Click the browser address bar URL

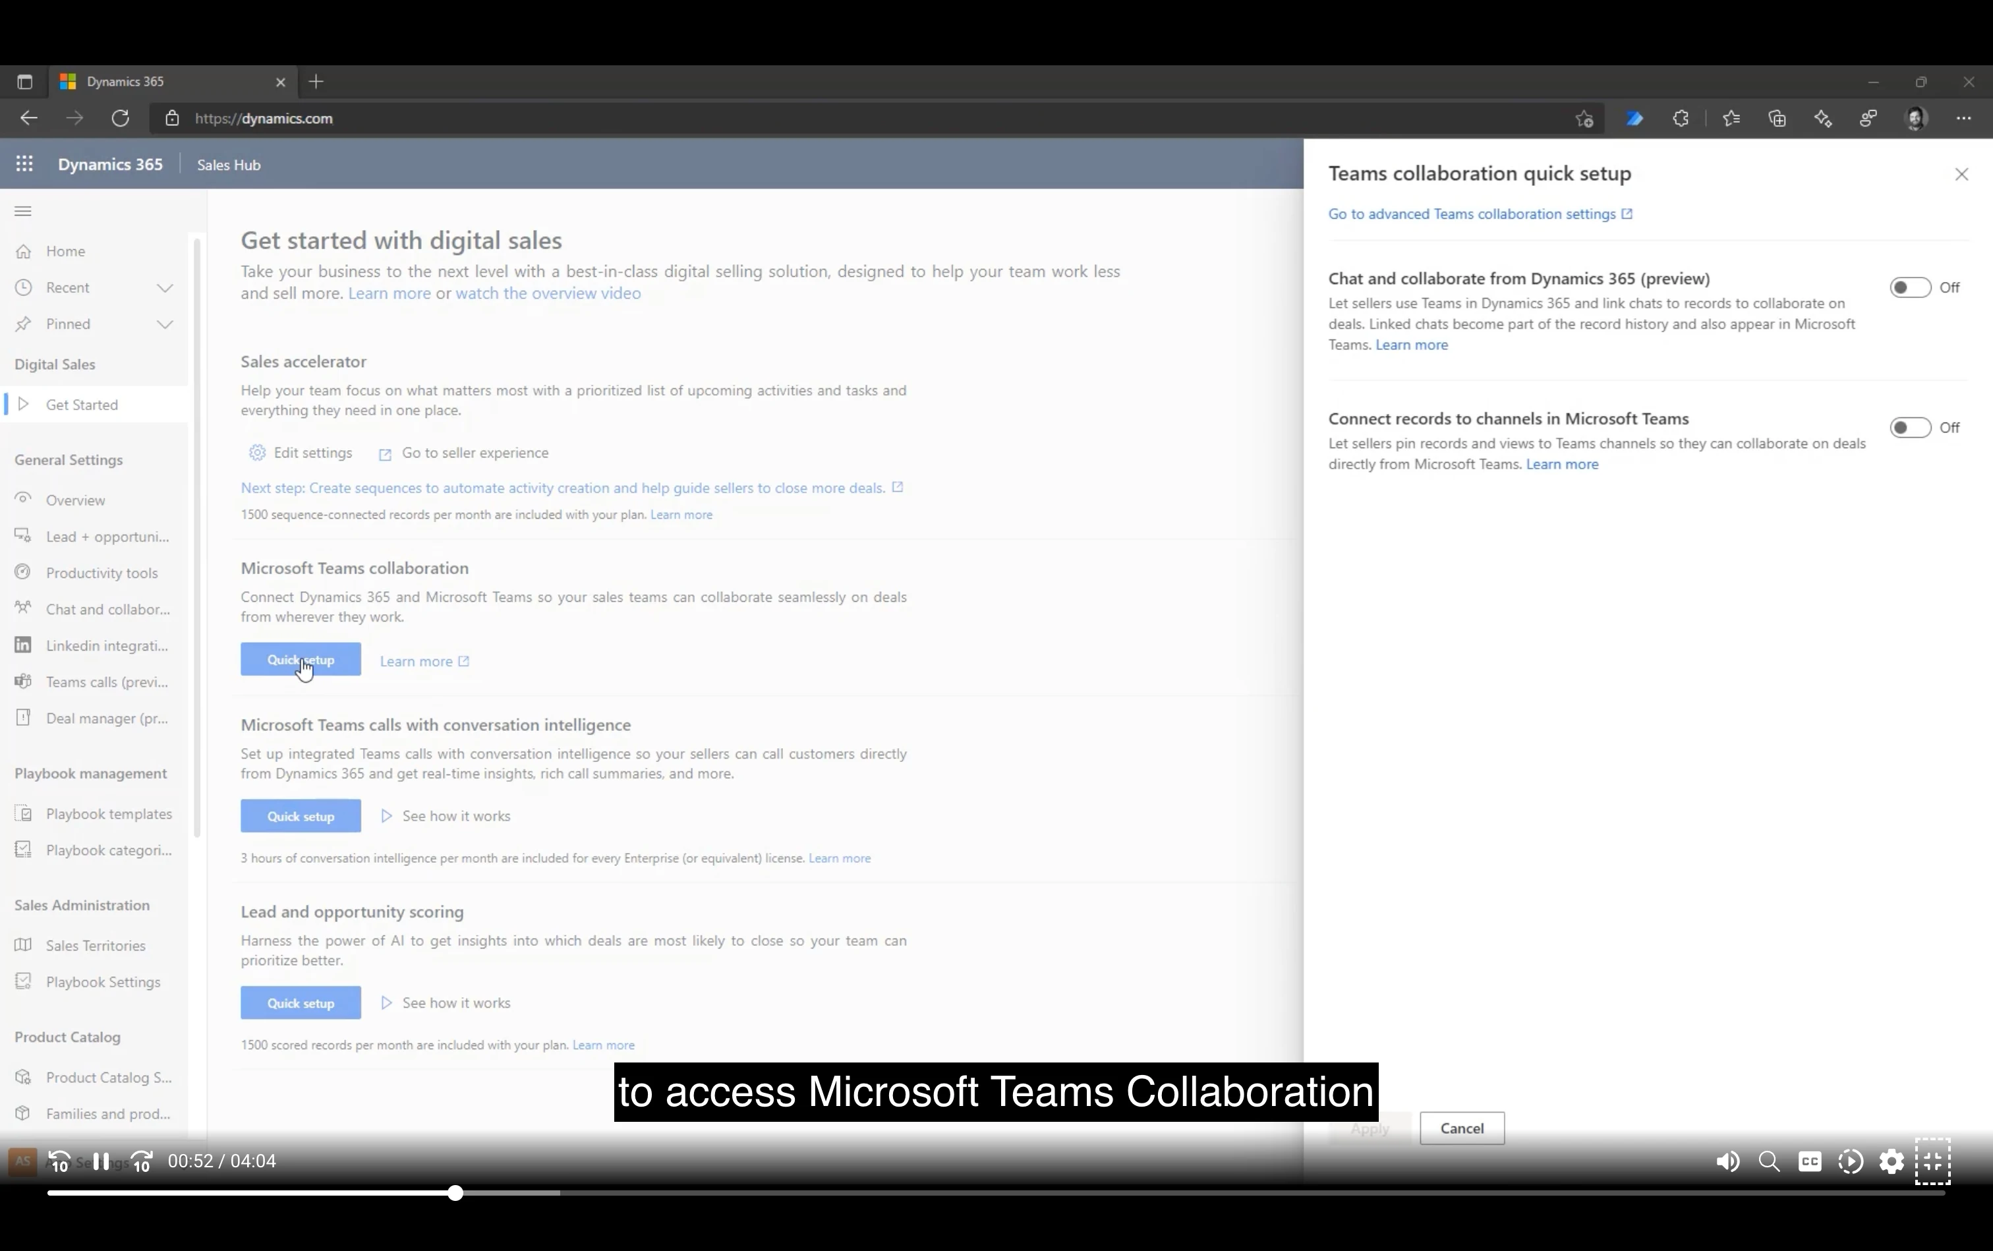tap(264, 119)
